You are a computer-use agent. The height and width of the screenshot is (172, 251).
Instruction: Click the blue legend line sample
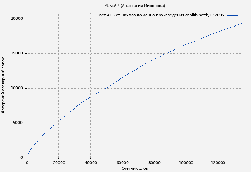click(232, 15)
